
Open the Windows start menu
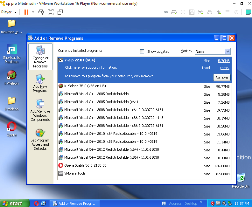tap(15, 203)
